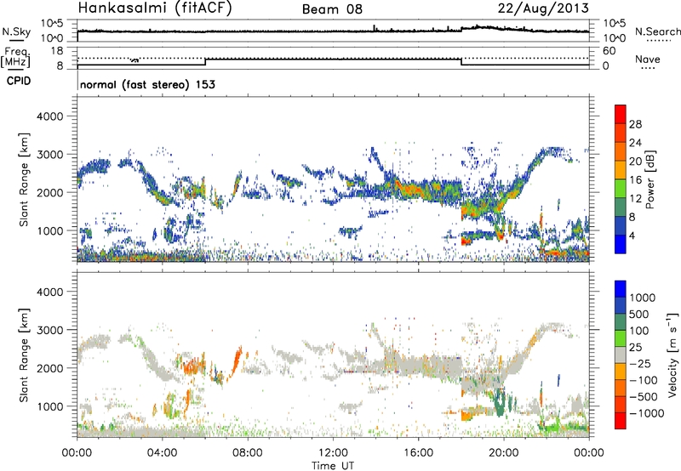Click the 3000 tick in velocity panel

click(49, 330)
